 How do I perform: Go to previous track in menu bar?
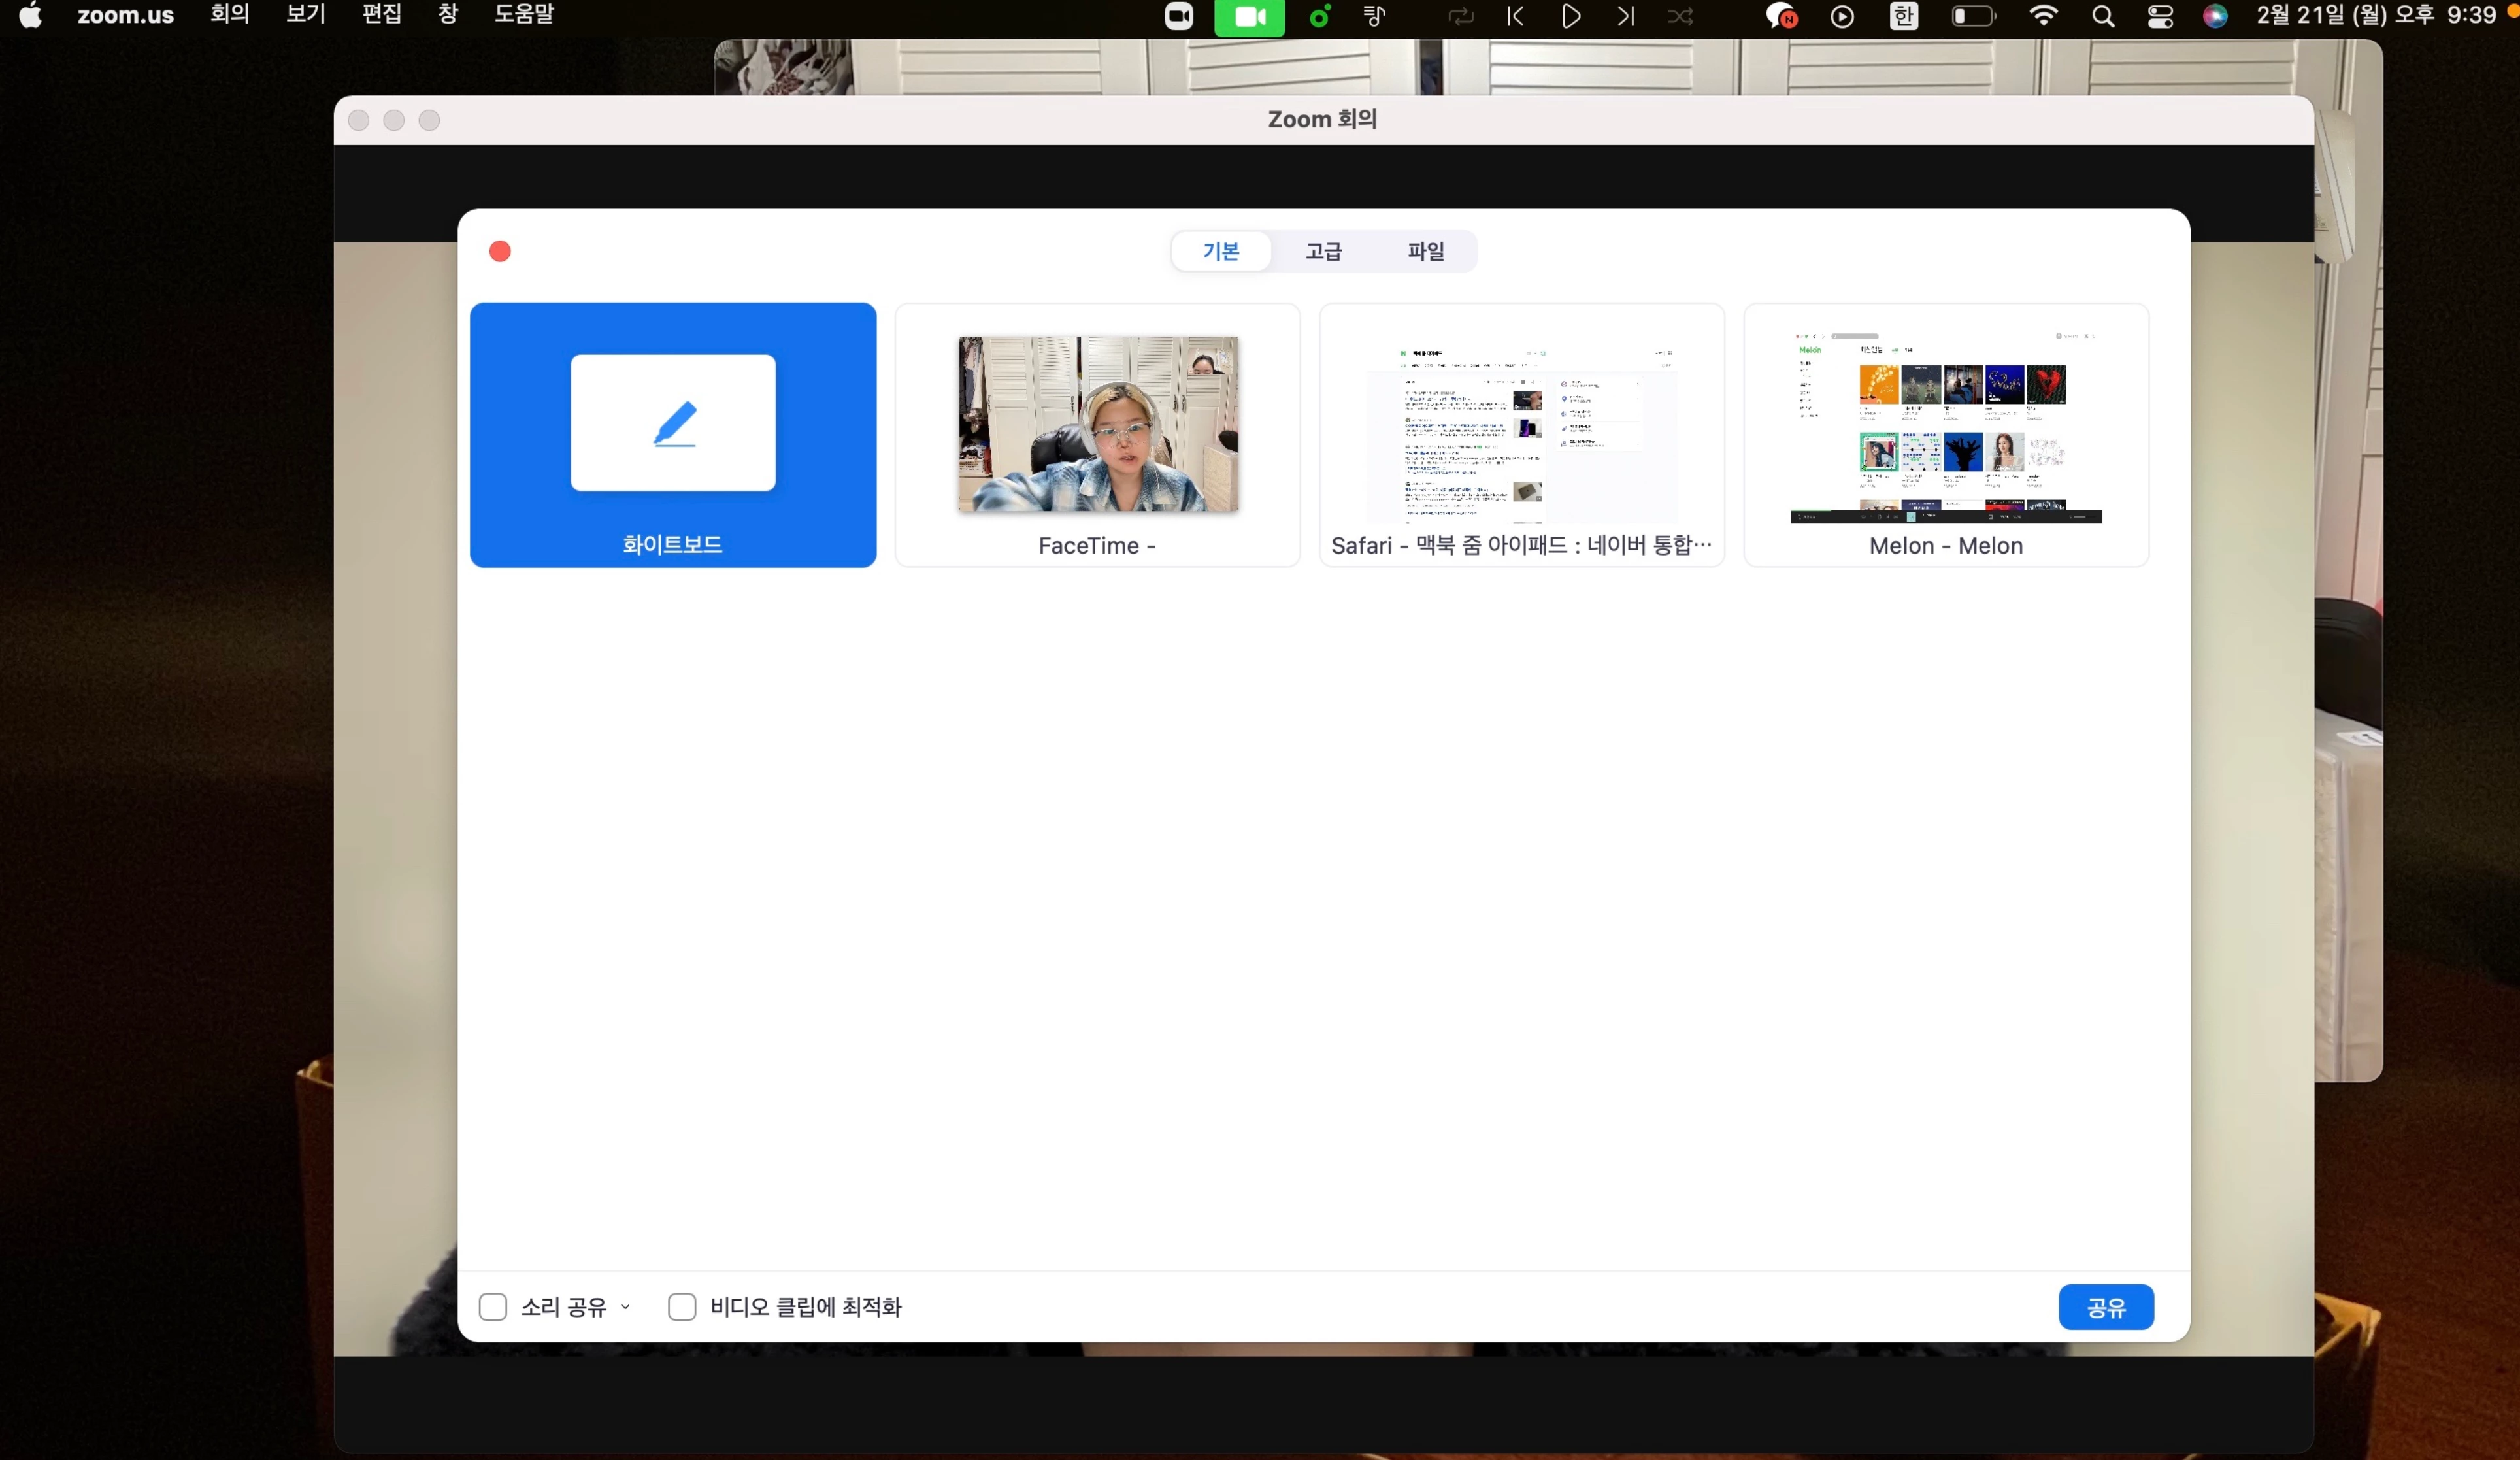(x=1515, y=16)
